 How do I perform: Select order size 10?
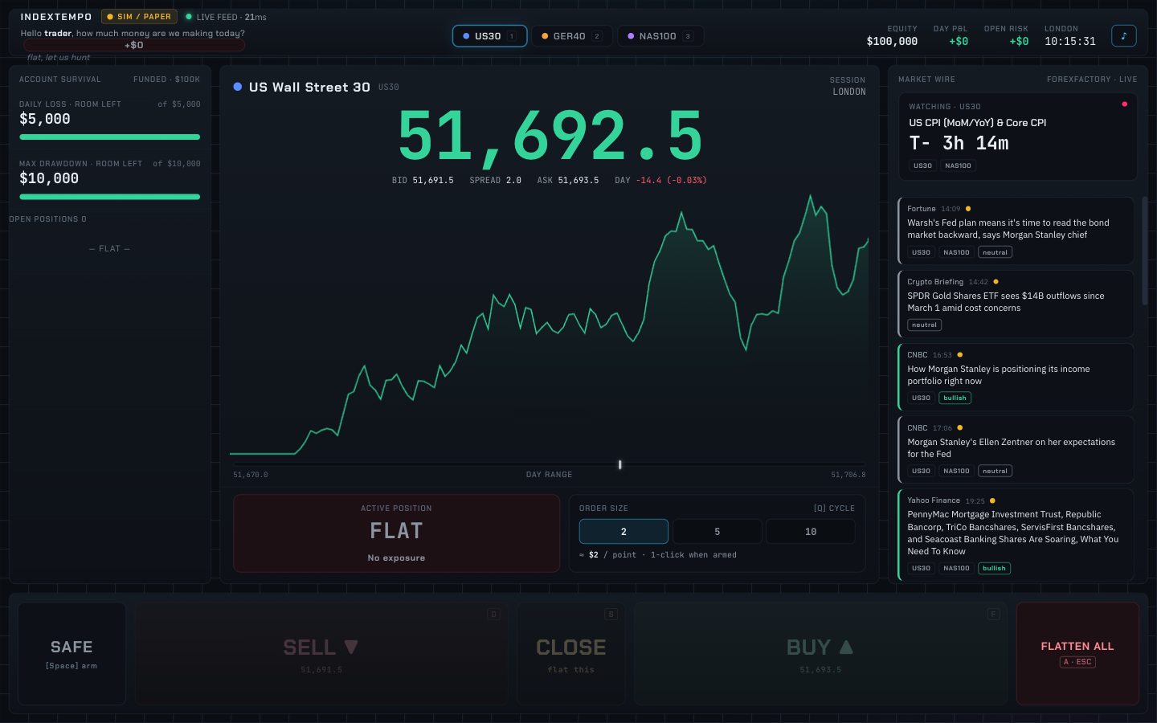811,532
